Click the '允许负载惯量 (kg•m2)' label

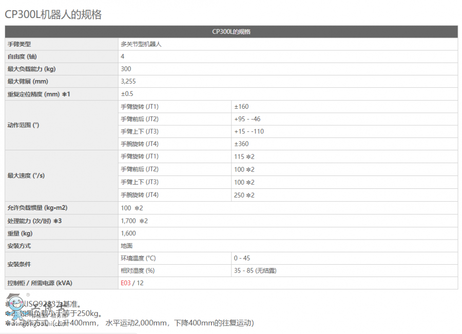37,208
